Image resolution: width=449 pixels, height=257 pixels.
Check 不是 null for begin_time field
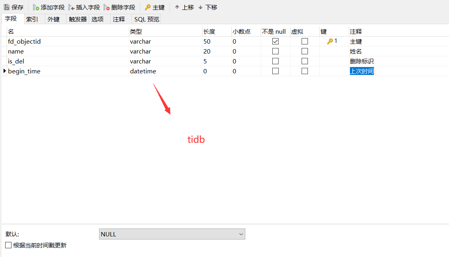pyautogui.click(x=275, y=71)
